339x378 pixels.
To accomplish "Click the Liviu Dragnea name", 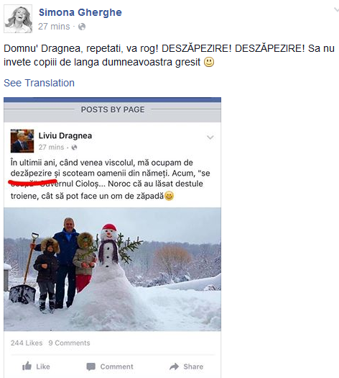I will click(x=65, y=136).
